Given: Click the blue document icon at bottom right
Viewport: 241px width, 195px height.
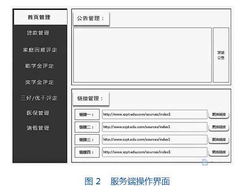Looking at the screenshot, I should pos(205,162).
